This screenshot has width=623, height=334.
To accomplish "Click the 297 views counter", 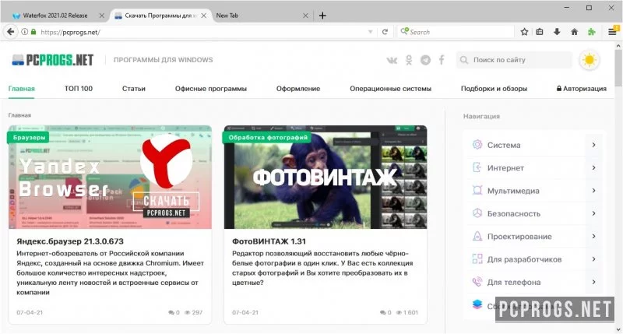I will (194, 312).
